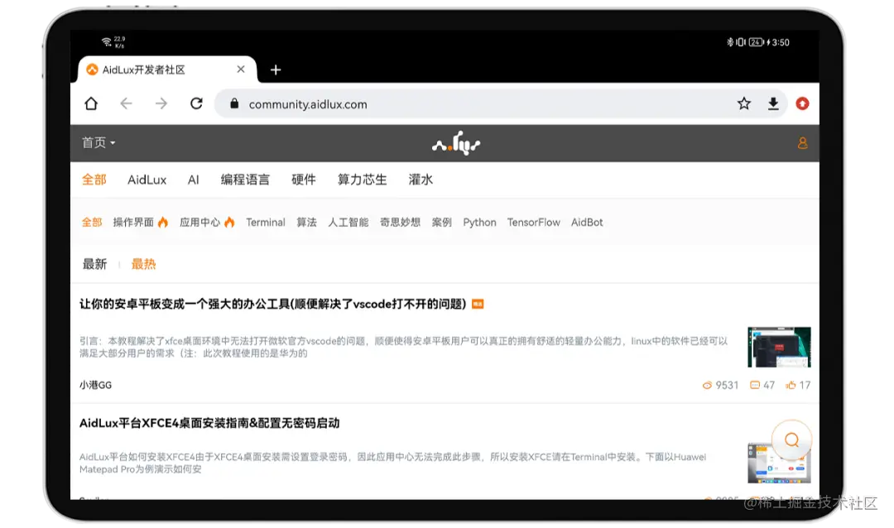Open browser downloads via the download icon
The height and width of the screenshot is (528, 894).
(772, 103)
